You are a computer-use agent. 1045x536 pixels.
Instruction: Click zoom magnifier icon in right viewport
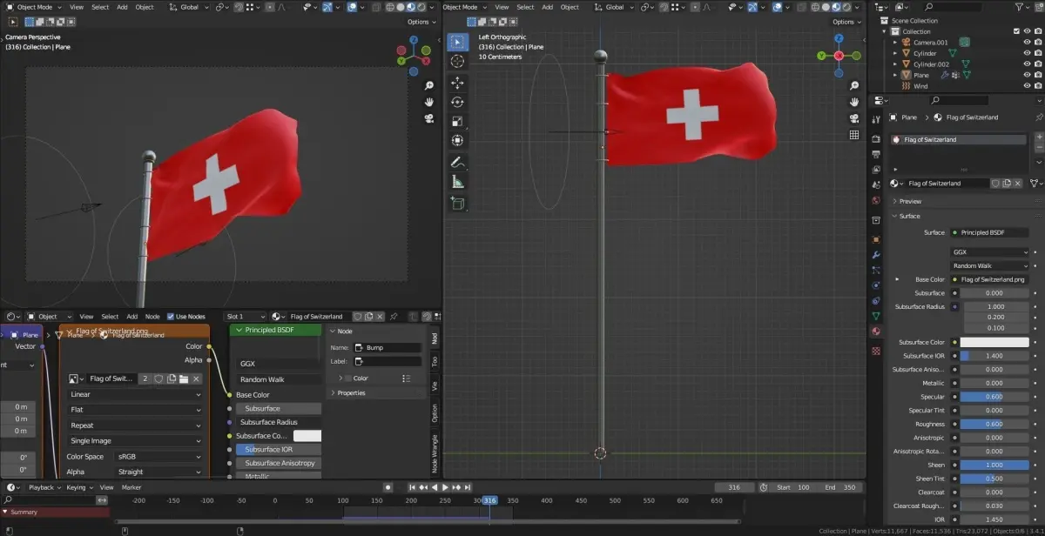(854, 85)
